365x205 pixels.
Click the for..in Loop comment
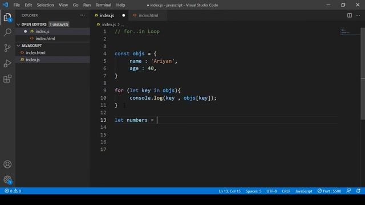tap(137, 31)
